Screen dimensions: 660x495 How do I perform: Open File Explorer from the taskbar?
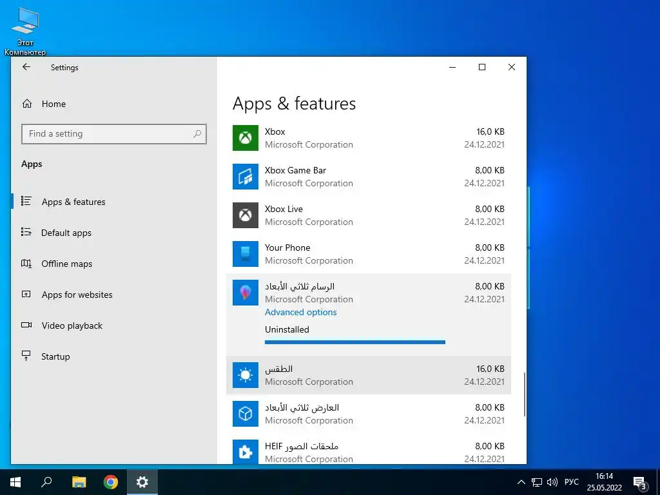(79, 482)
